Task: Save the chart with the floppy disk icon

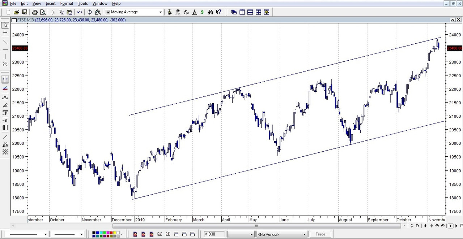Action: (25, 12)
